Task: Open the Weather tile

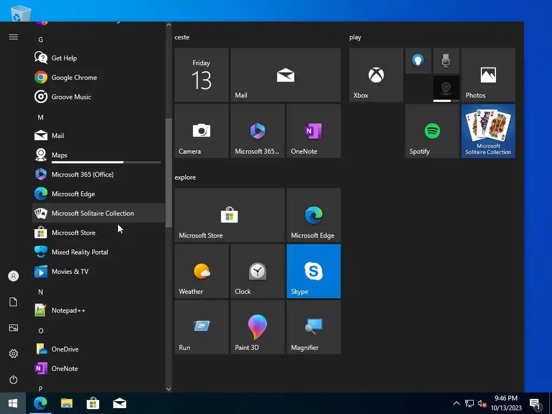Action: tap(202, 271)
